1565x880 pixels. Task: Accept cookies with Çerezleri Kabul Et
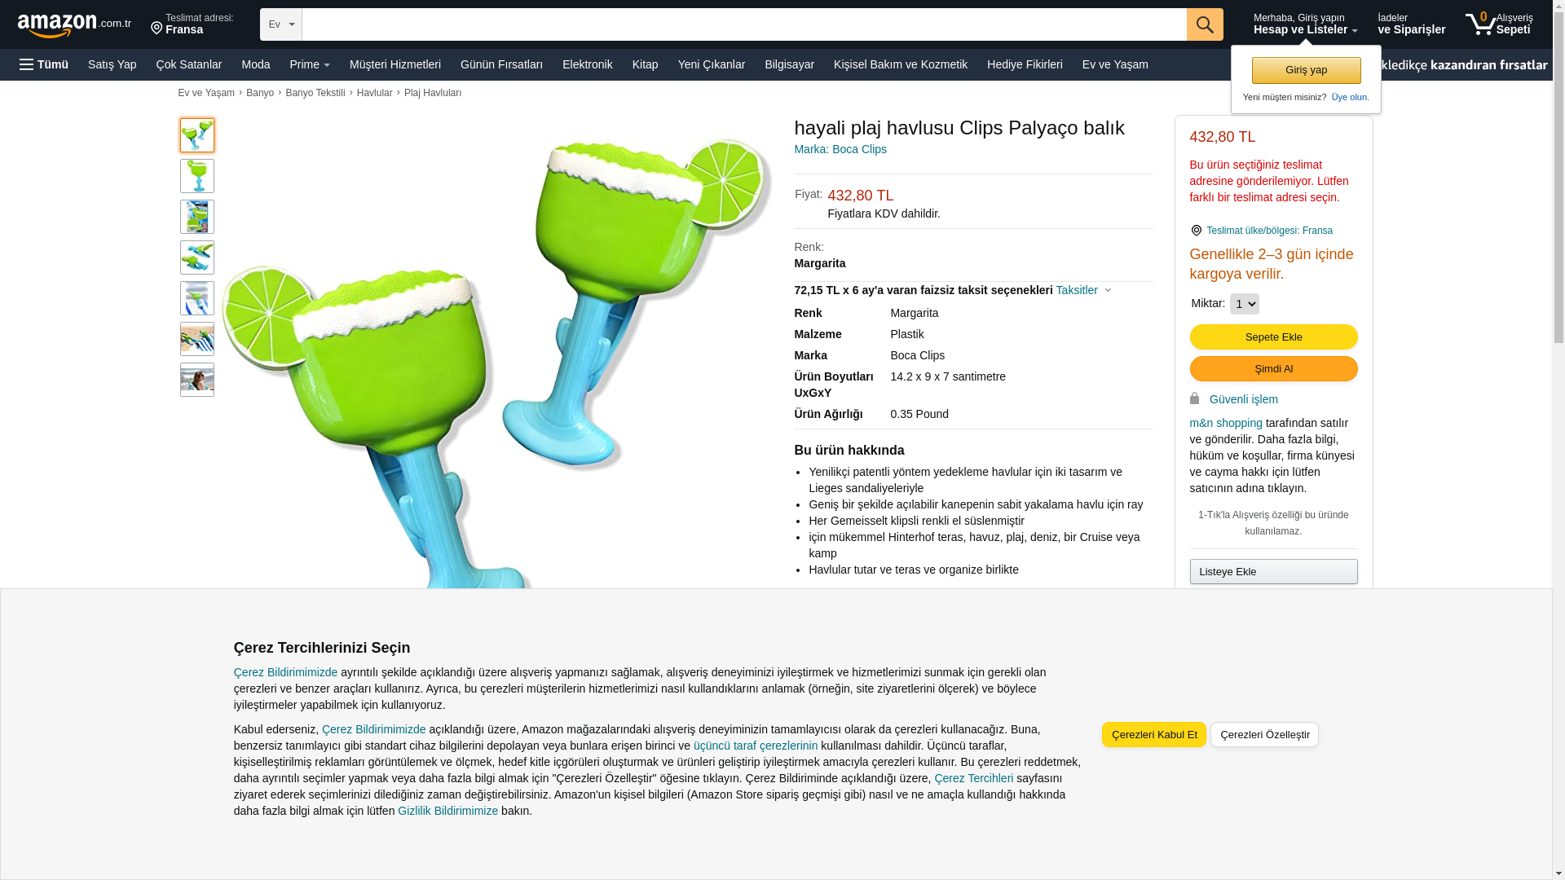tap(1153, 735)
